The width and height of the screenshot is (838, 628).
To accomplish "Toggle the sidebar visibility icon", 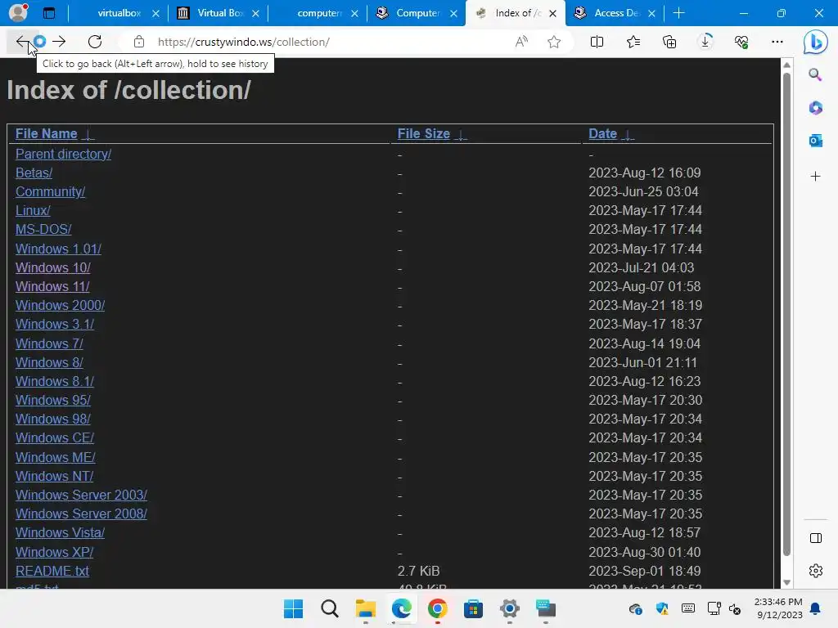I will tap(816, 538).
